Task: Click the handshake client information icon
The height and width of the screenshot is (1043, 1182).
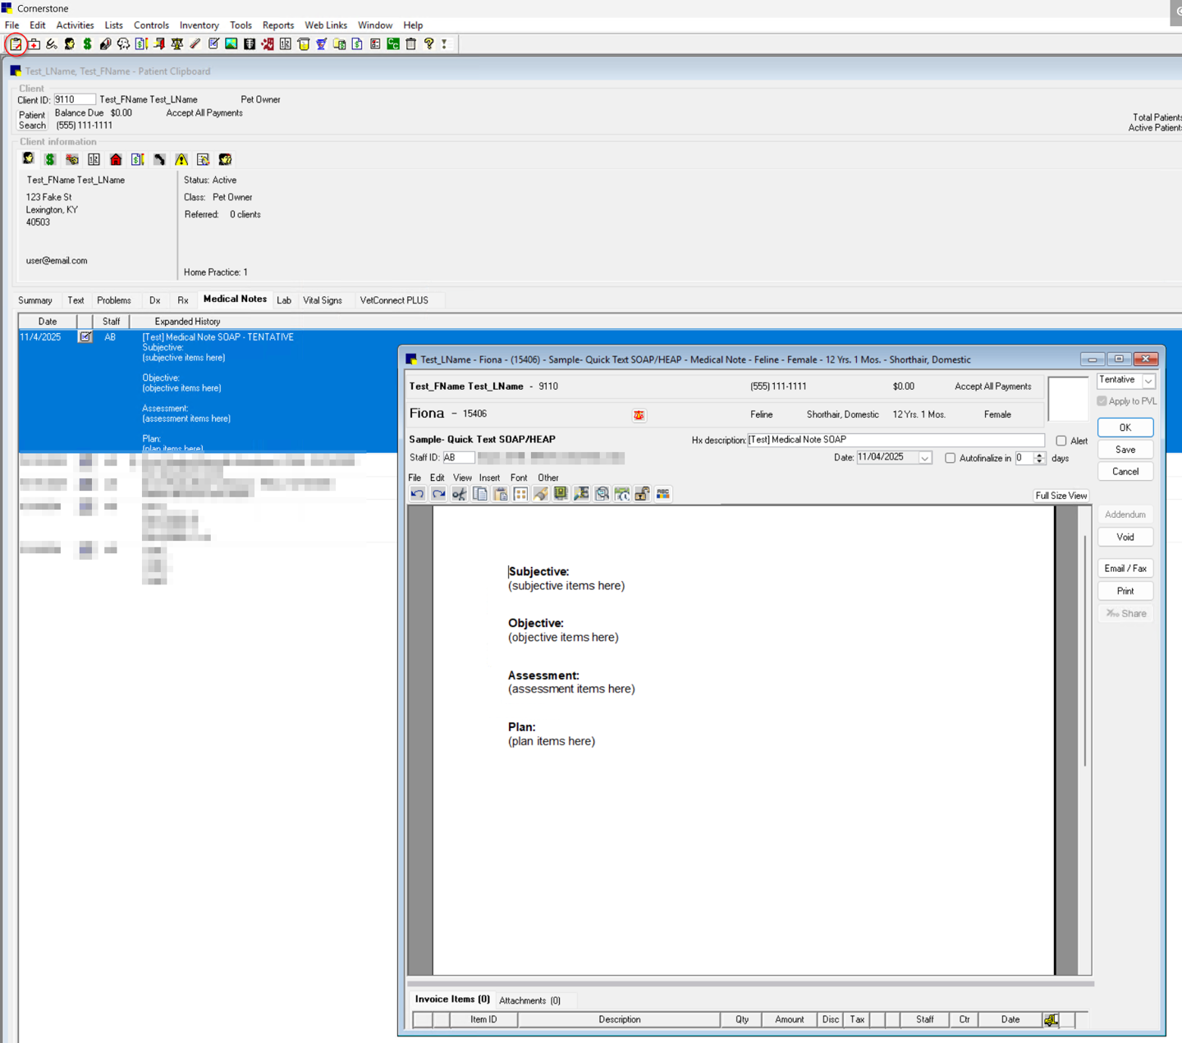Action: click(72, 159)
